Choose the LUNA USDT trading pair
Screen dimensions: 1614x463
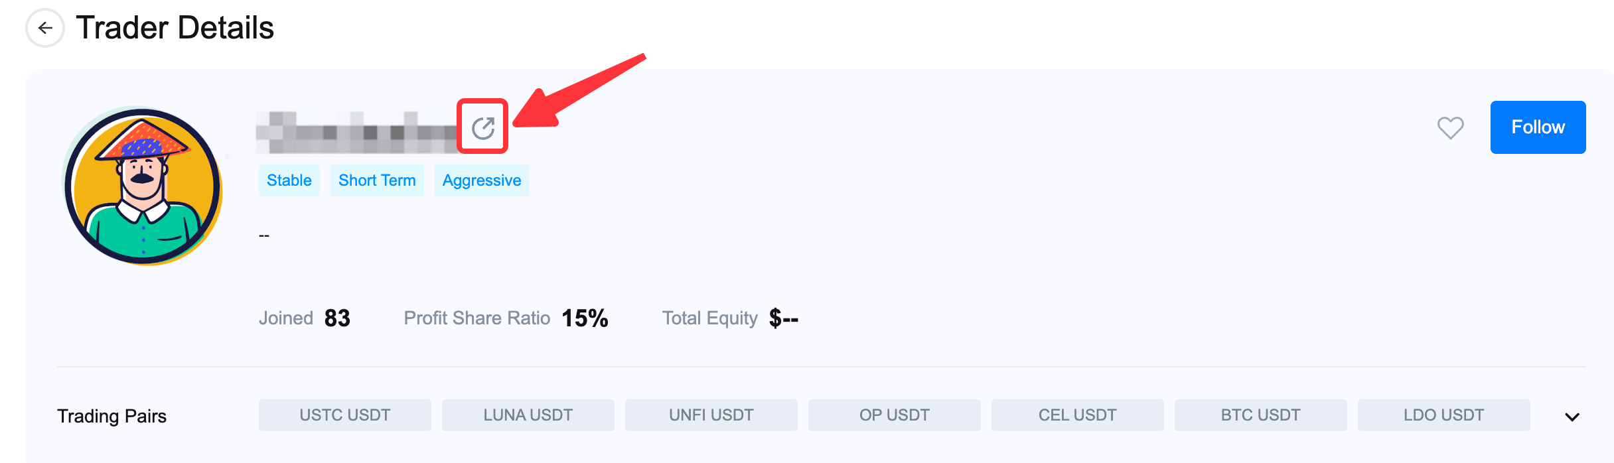point(528,415)
